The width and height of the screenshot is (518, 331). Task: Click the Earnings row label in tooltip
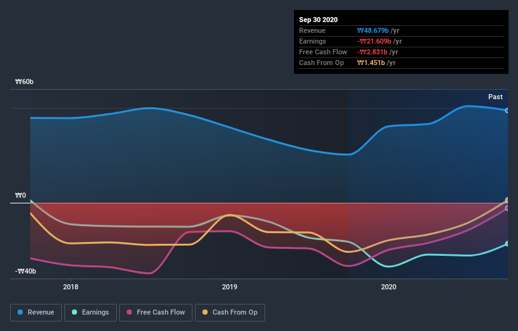click(312, 41)
